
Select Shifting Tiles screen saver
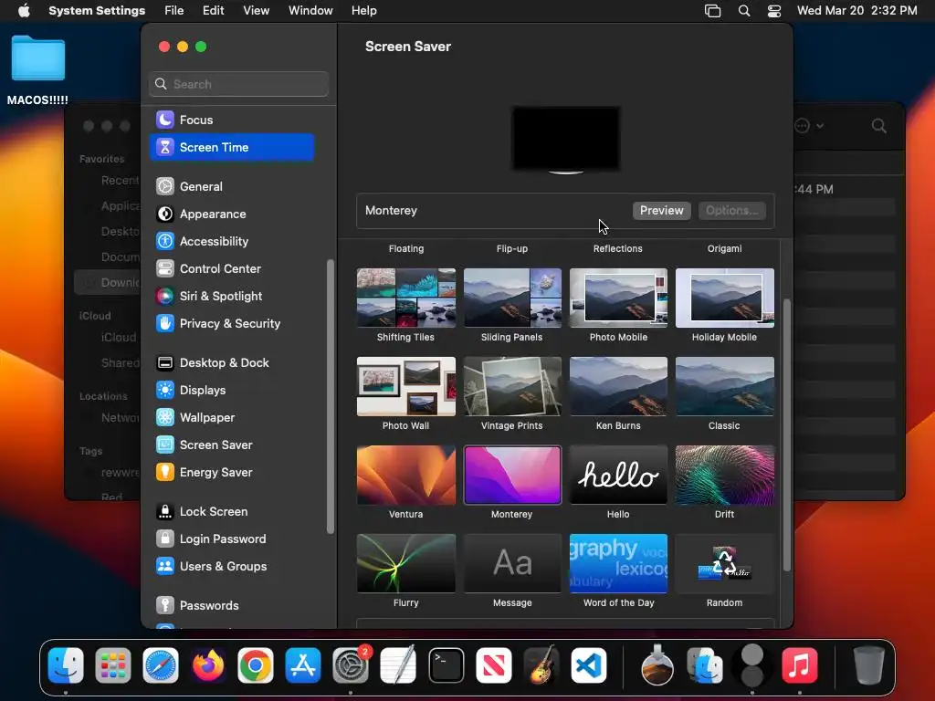point(406,298)
